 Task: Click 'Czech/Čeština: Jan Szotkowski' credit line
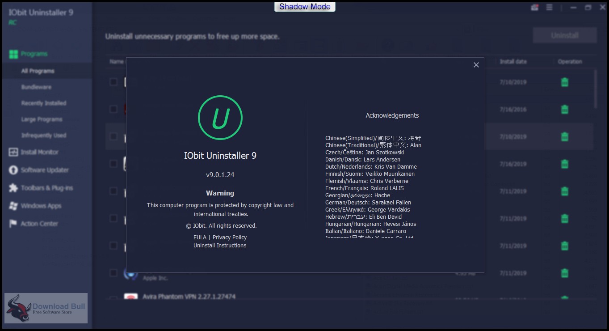365,153
